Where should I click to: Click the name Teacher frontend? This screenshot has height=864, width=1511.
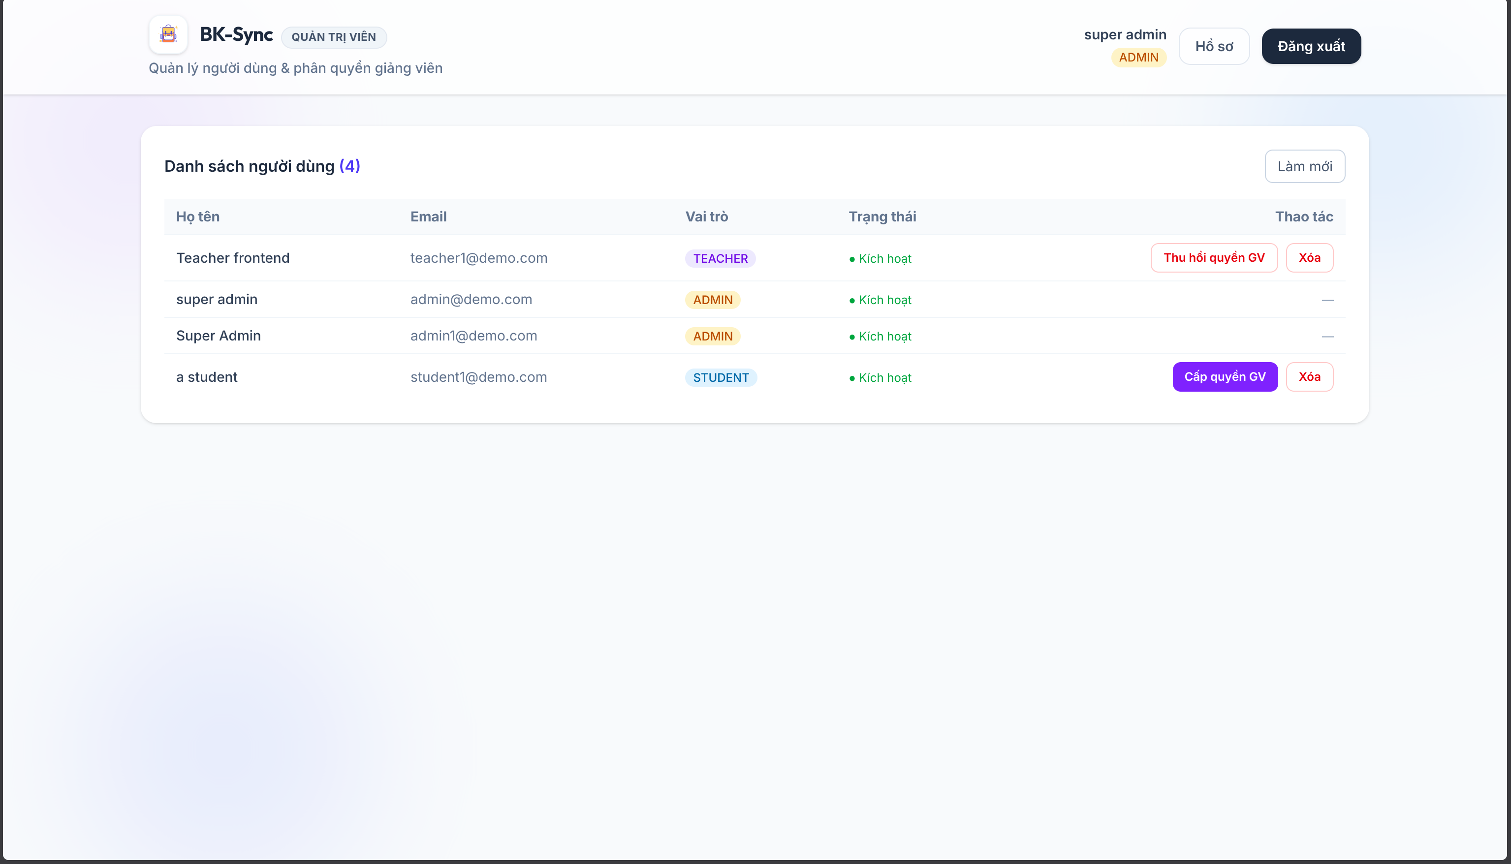coord(233,258)
